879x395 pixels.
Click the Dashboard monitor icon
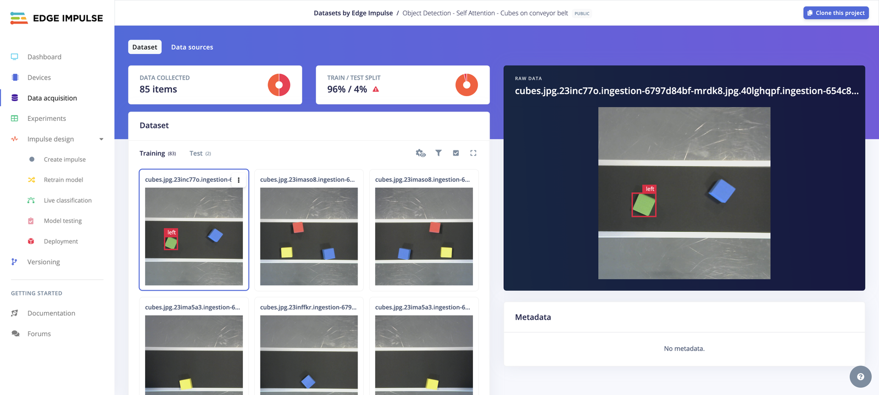(x=15, y=57)
